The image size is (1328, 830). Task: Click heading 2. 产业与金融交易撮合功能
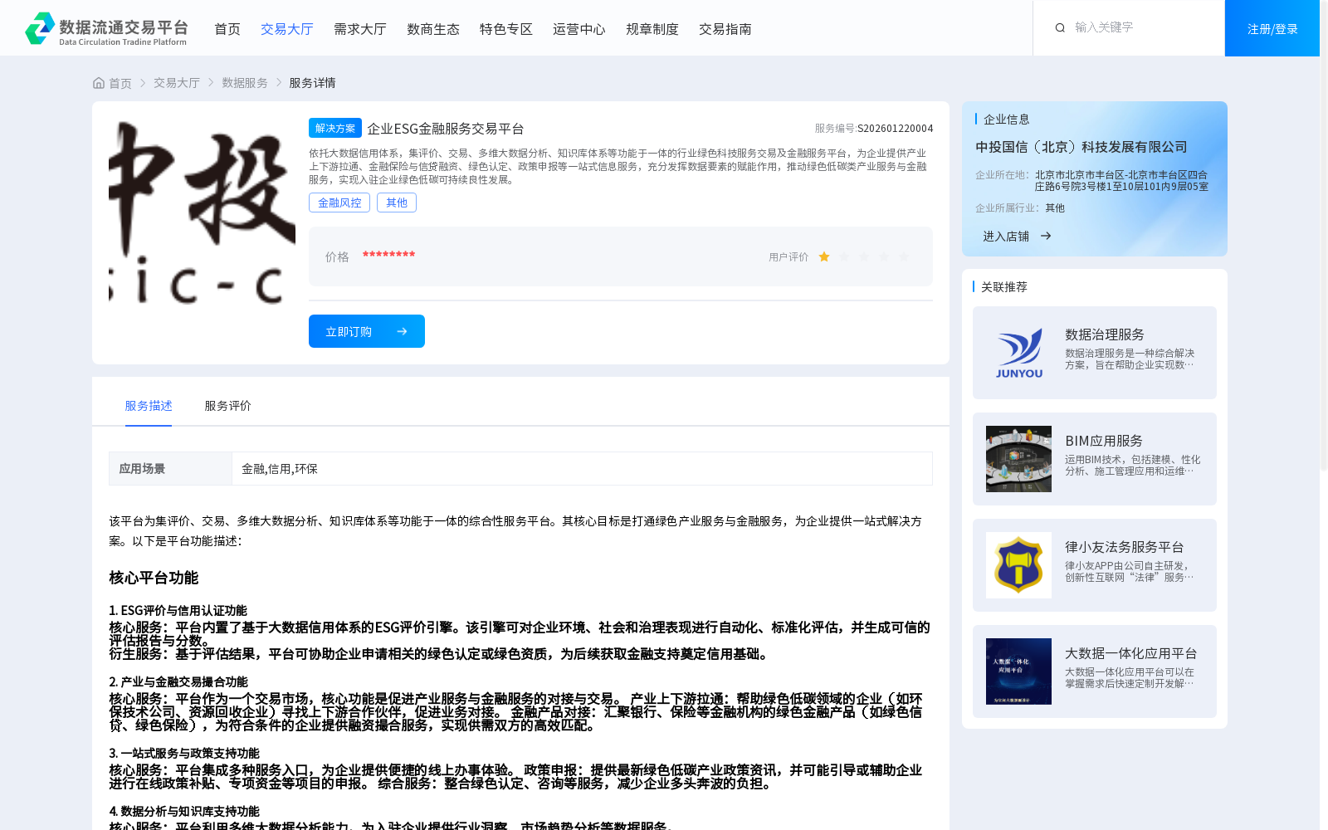coord(178,682)
